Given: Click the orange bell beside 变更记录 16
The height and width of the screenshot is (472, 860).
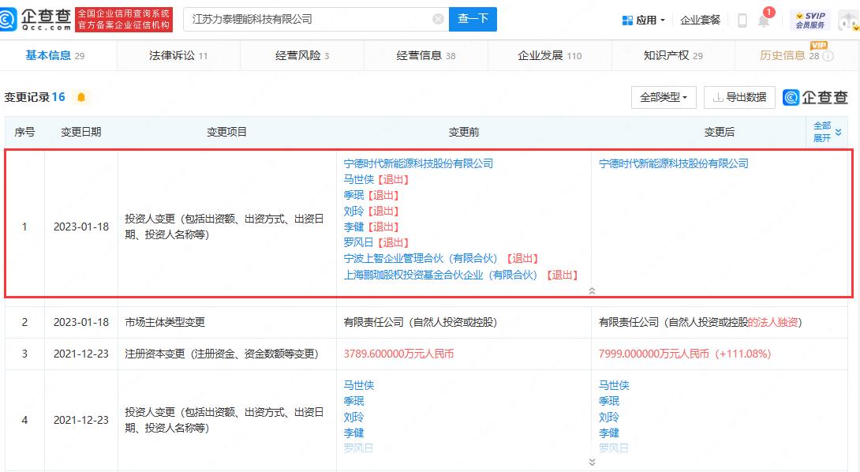Looking at the screenshot, I should coord(81,98).
